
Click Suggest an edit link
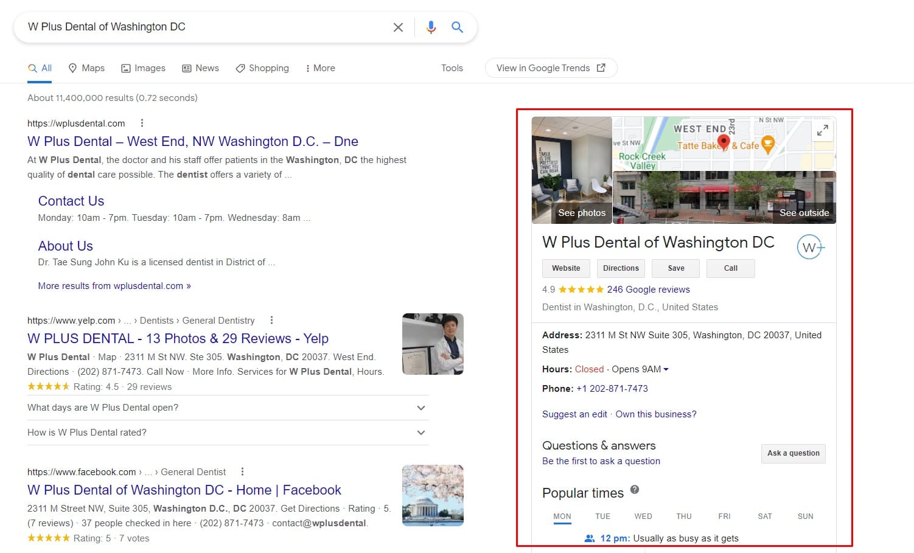(x=574, y=414)
